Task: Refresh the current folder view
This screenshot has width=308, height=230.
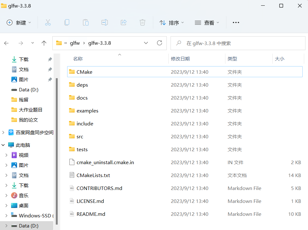Action: [160, 43]
